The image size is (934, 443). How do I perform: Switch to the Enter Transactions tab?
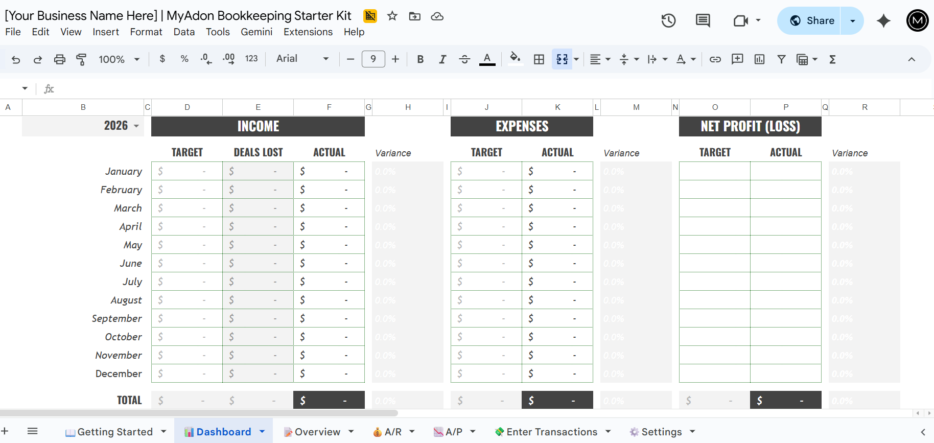click(552, 432)
